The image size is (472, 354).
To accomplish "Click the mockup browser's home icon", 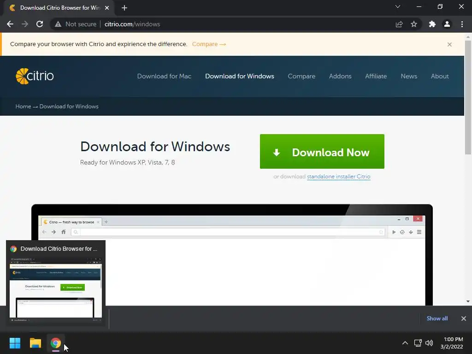I will point(63,232).
